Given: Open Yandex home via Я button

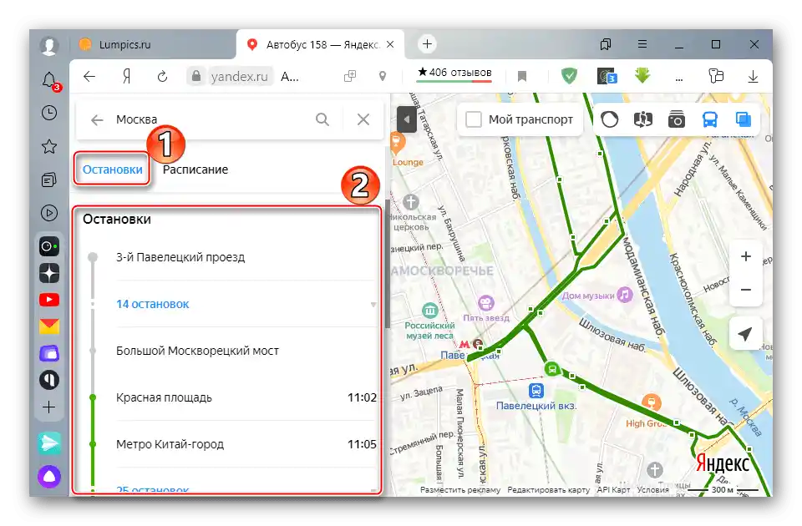Looking at the screenshot, I should (127, 77).
